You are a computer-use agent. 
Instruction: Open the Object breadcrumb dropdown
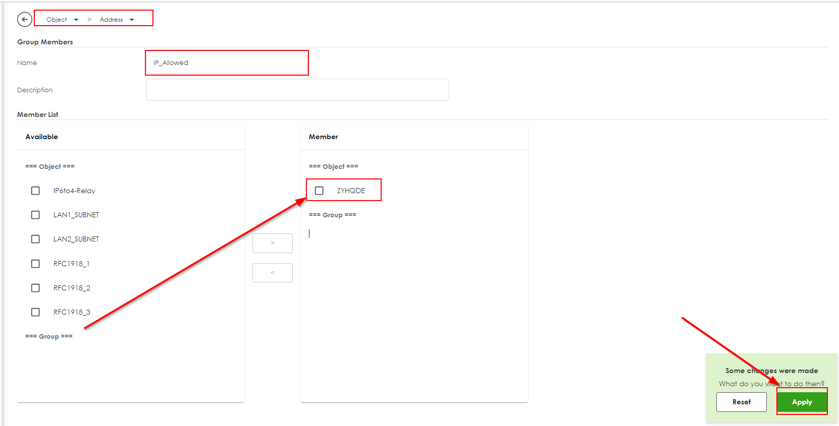[76, 20]
